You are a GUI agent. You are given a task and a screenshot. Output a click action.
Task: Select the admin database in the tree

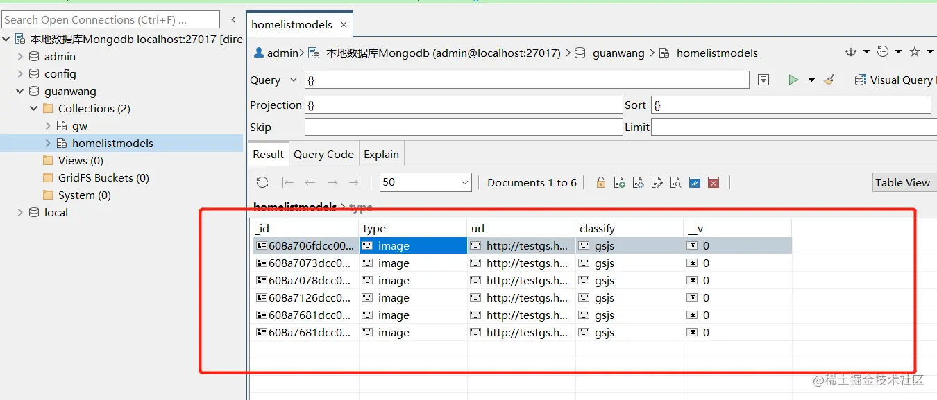(60, 56)
